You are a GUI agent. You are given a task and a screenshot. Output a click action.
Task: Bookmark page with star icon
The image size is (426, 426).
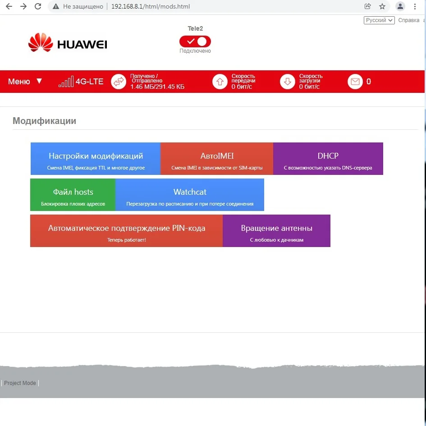[x=382, y=6]
